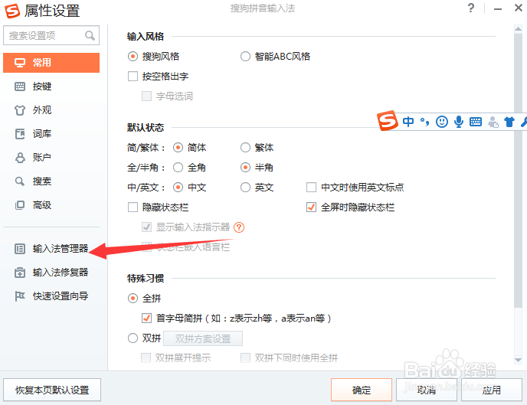Open the 常用 settings tab
This screenshot has height=405, width=527.
pyautogui.click(x=51, y=63)
